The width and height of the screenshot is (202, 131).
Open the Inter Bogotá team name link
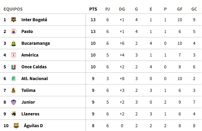(x=34, y=20)
